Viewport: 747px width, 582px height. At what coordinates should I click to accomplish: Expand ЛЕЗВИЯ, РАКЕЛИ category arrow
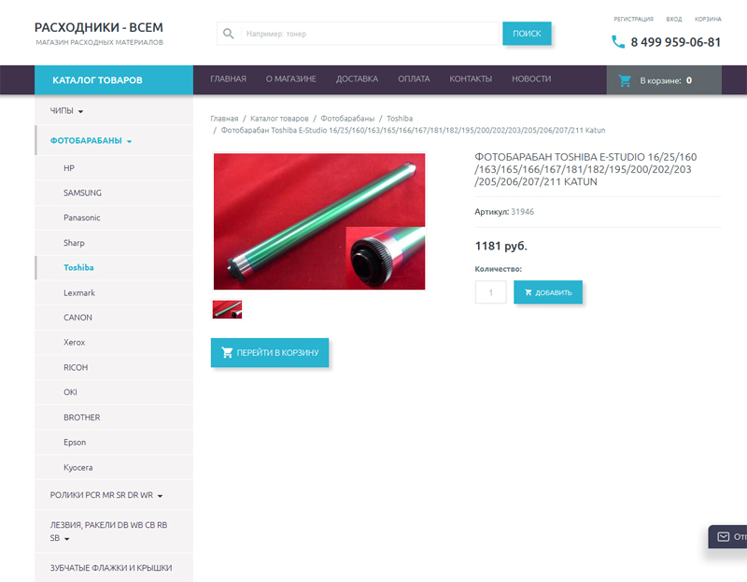(66, 539)
